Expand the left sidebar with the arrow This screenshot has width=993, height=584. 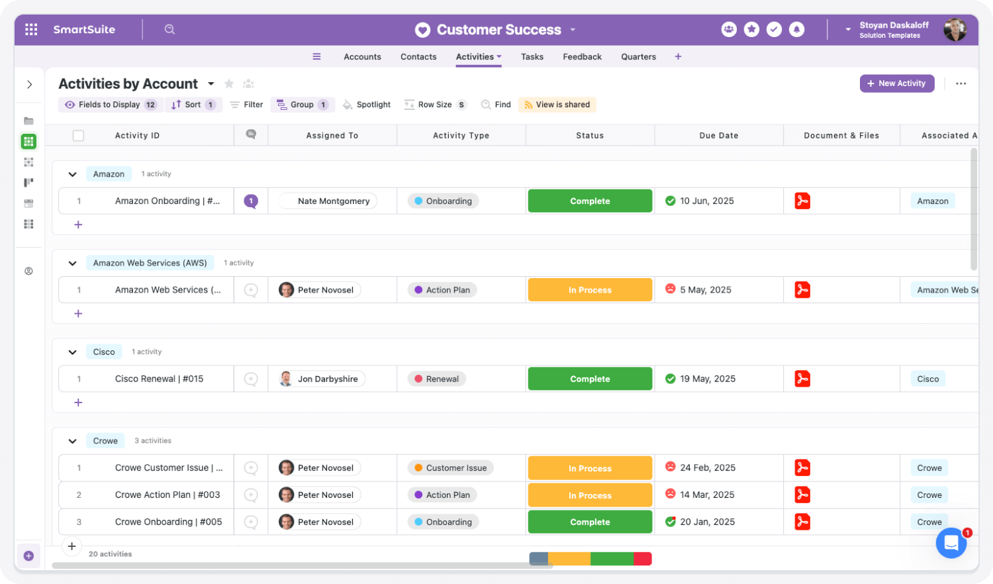[x=29, y=84]
